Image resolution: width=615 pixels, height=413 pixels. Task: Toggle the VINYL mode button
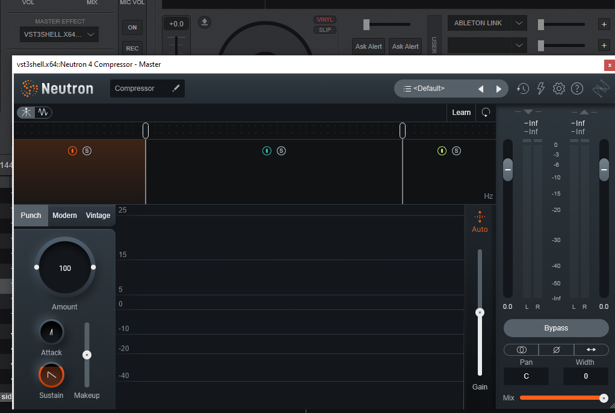[325, 20]
